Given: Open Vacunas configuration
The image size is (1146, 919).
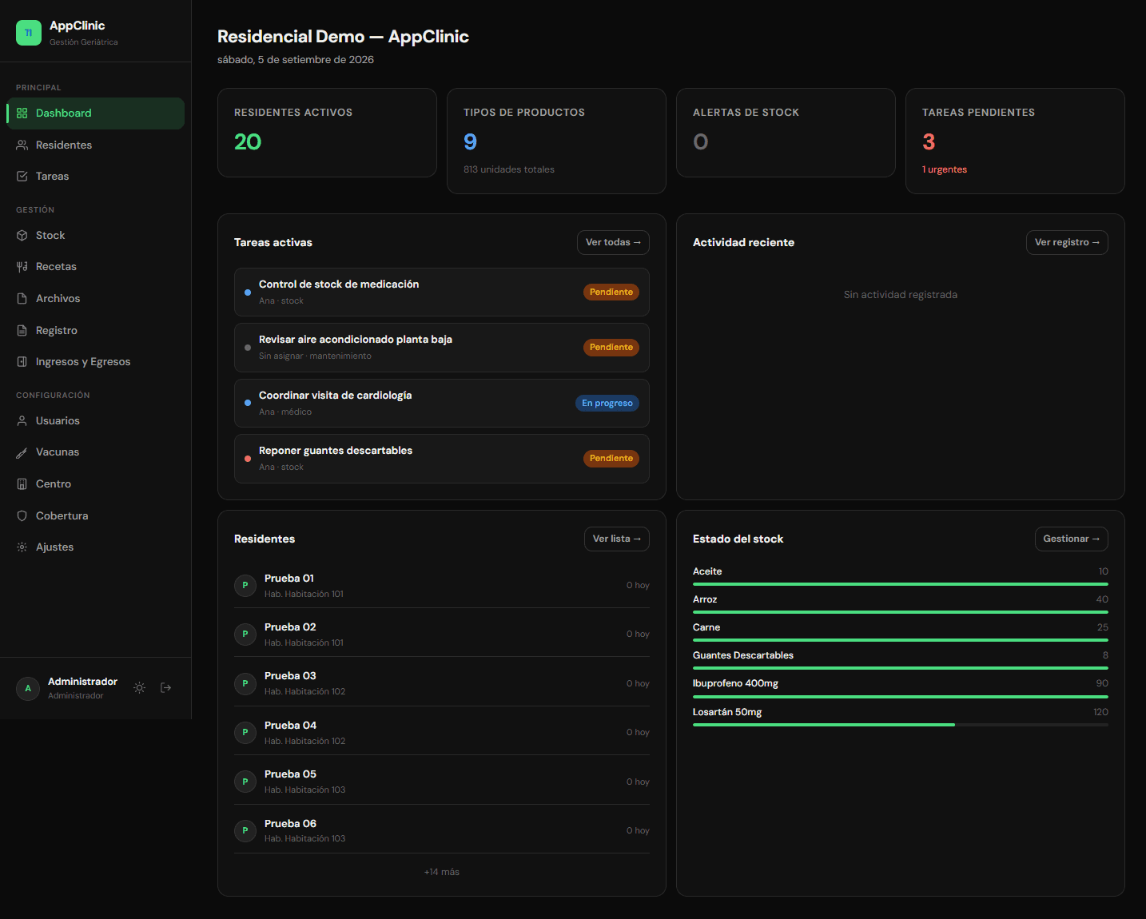Looking at the screenshot, I should pyautogui.click(x=95, y=452).
